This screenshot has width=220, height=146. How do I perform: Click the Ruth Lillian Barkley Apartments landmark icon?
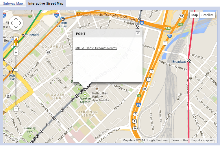(97, 89)
